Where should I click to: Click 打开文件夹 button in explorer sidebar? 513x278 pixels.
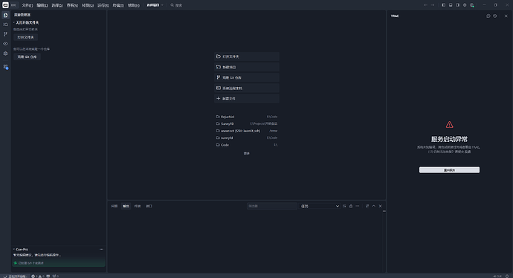[25, 37]
